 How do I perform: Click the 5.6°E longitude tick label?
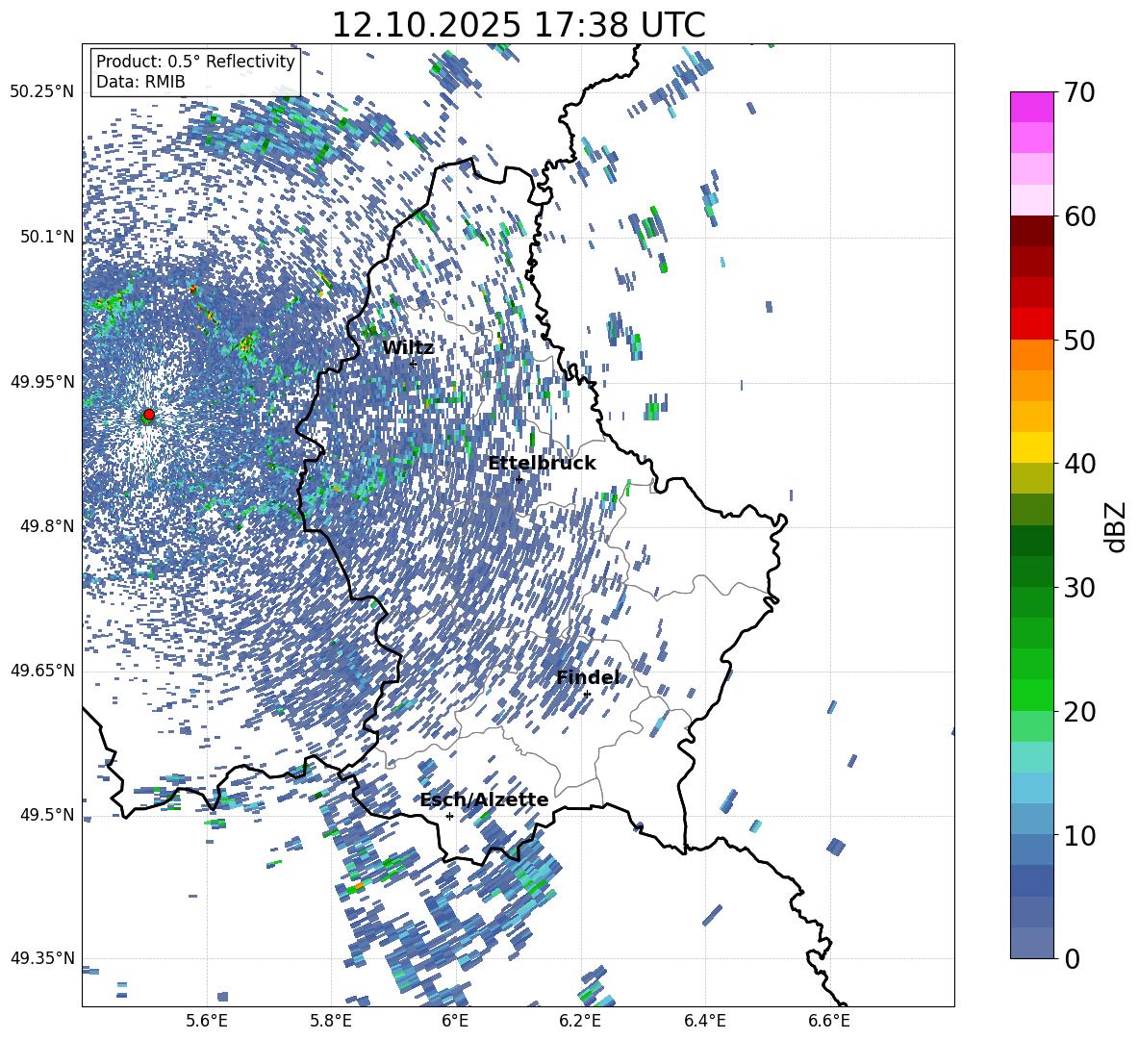point(206,1021)
